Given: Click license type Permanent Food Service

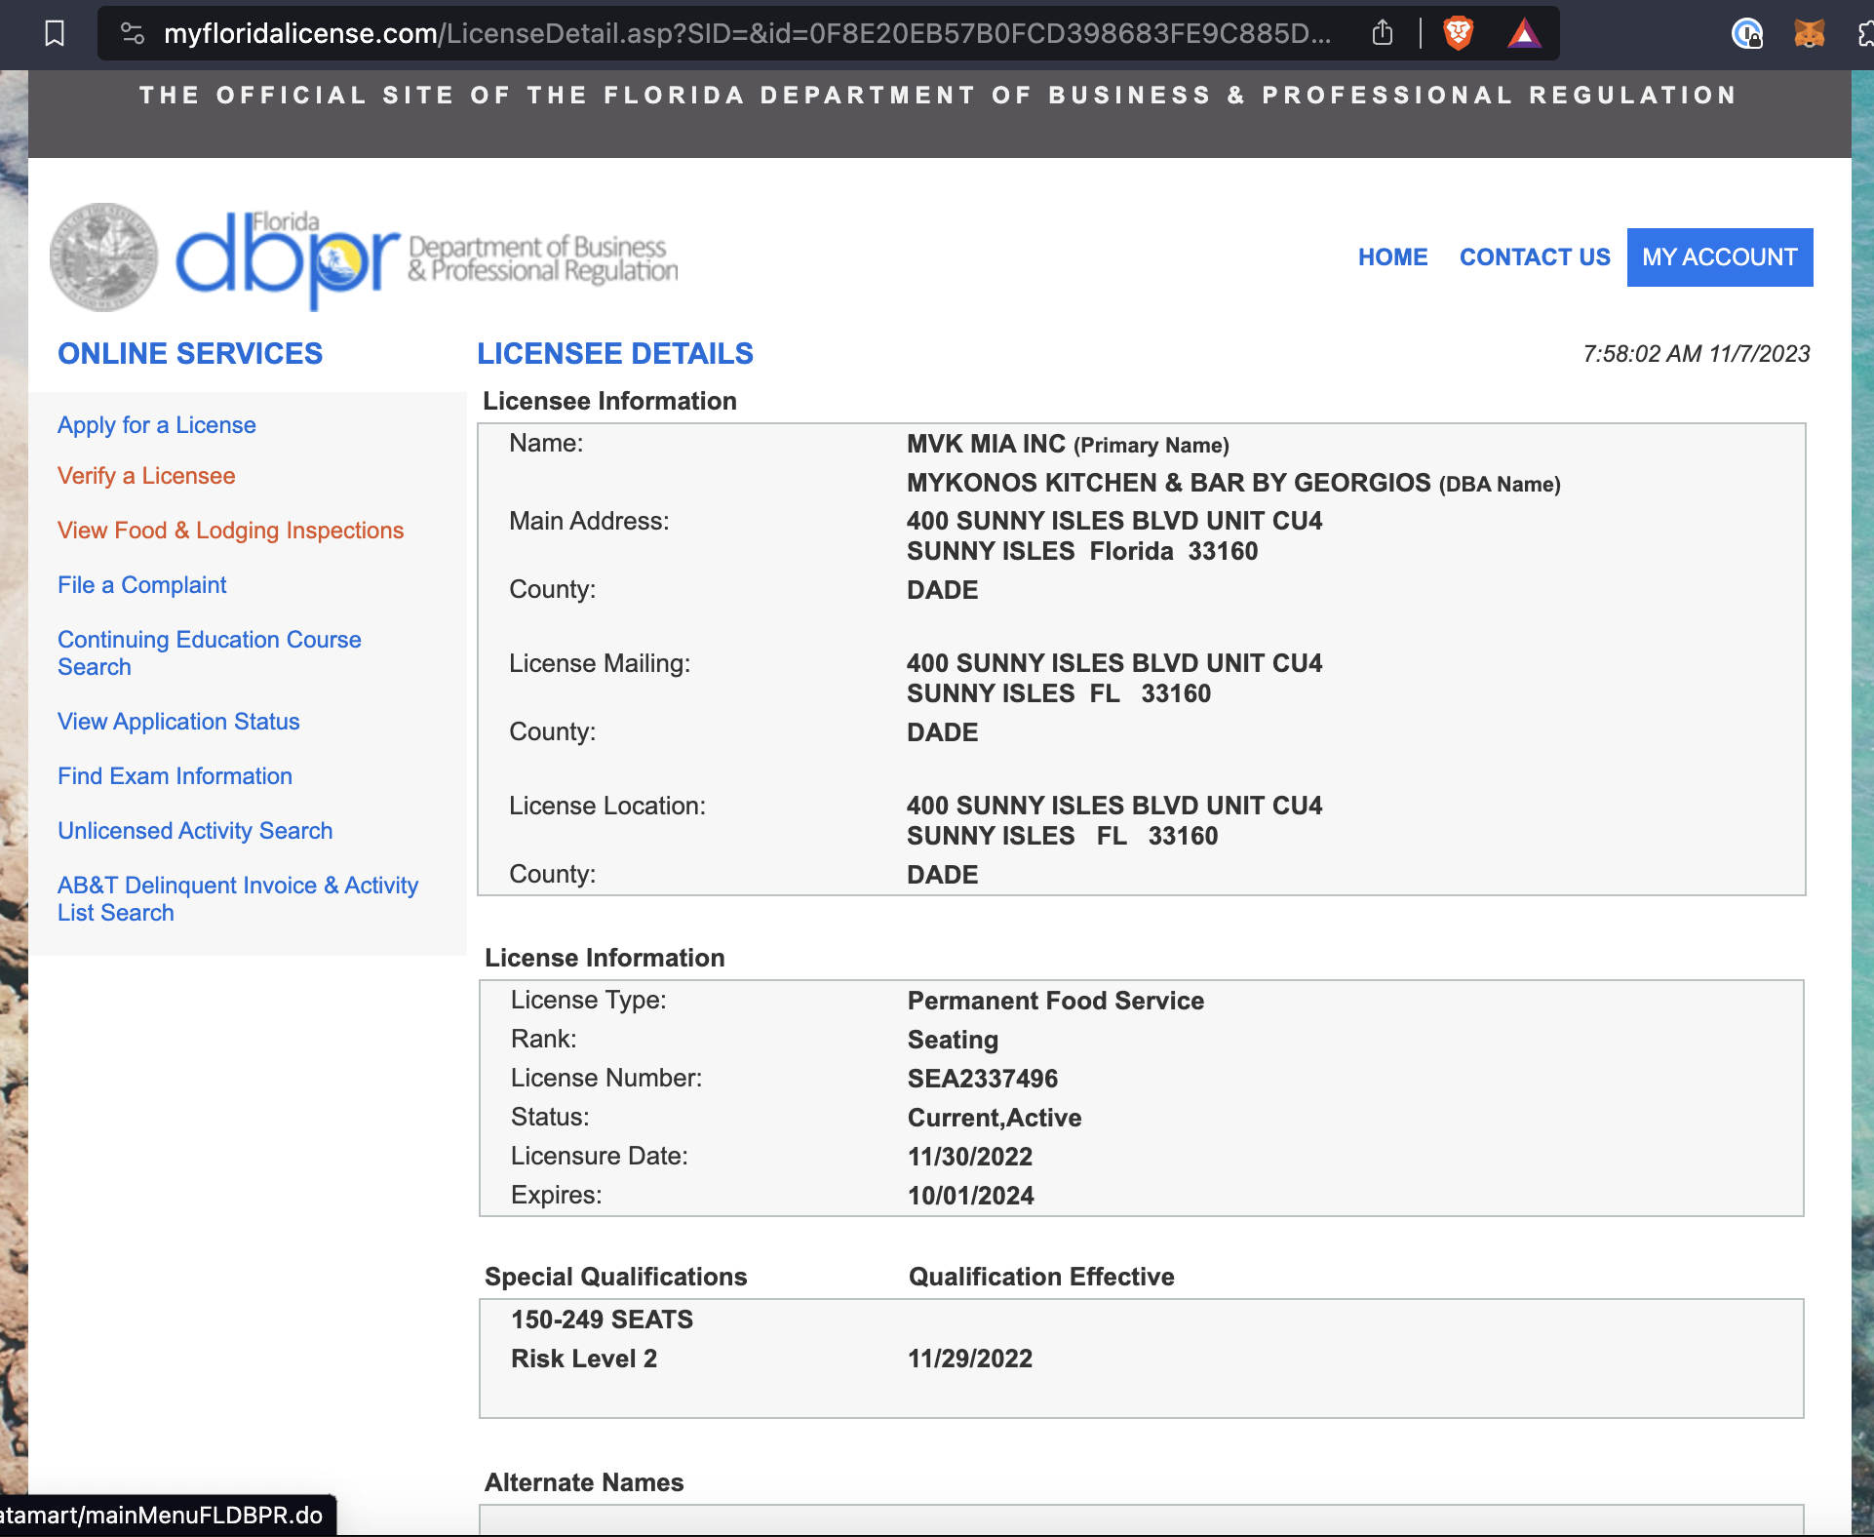Looking at the screenshot, I should pos(1056,1001).
